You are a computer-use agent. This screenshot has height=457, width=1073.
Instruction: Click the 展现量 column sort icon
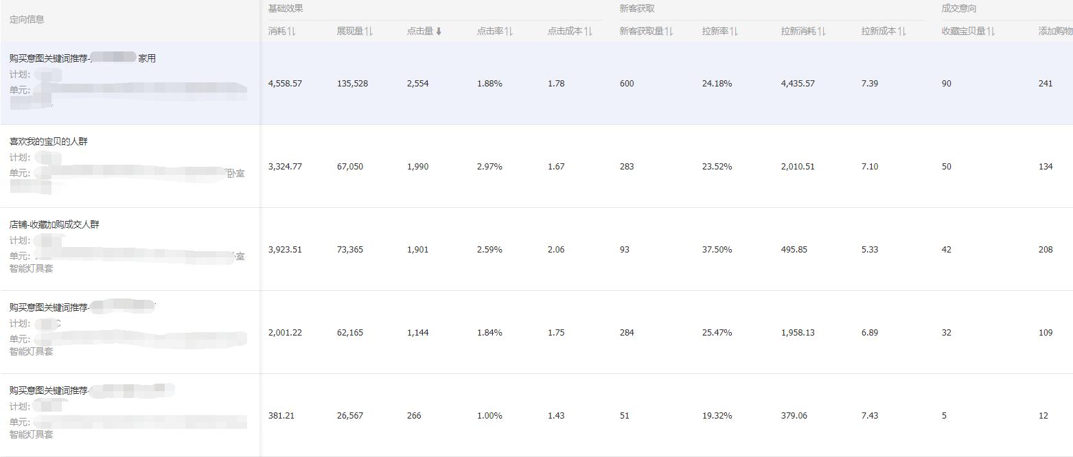click(x=369, y=32)
